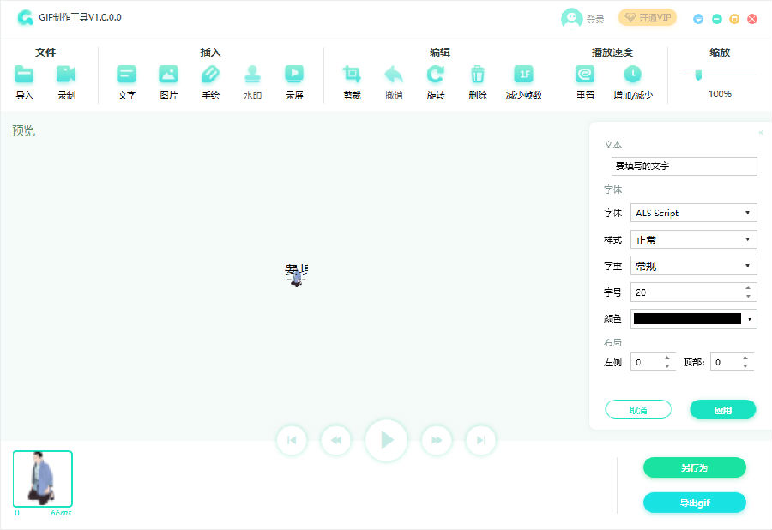Insert an image with 图片 icon

[x=168, y=75]
